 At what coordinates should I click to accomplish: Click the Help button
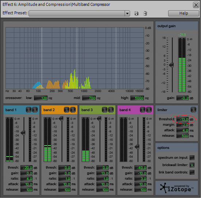(x=183, y=13)
